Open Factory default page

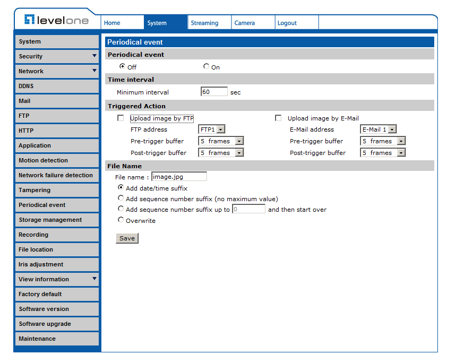click(57, 294)
